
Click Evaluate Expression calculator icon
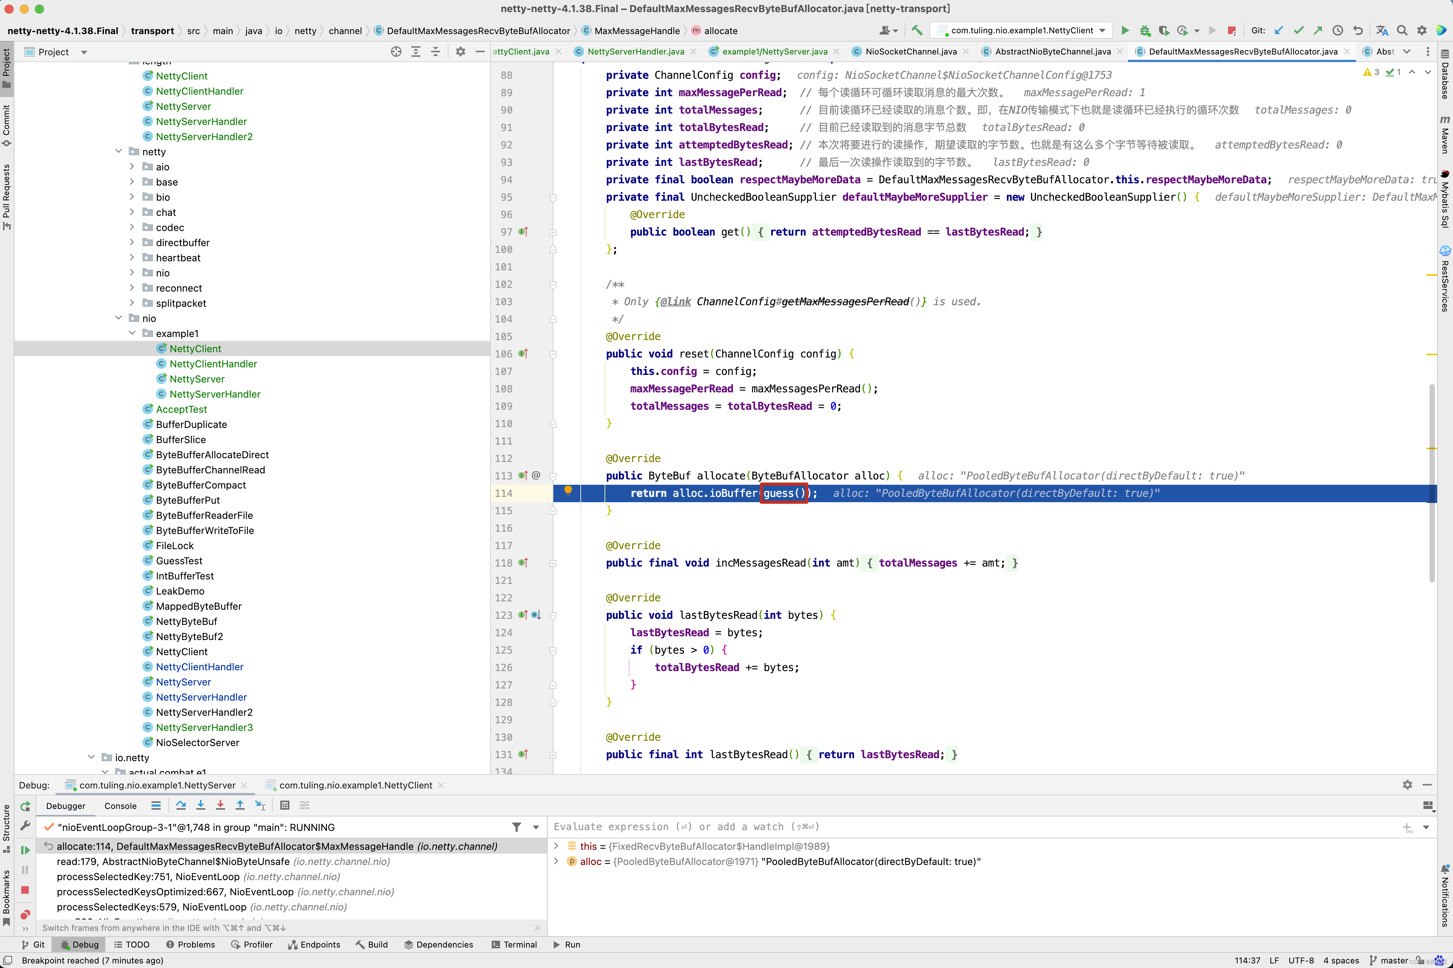pyautogui.click(x=285, y=805)
